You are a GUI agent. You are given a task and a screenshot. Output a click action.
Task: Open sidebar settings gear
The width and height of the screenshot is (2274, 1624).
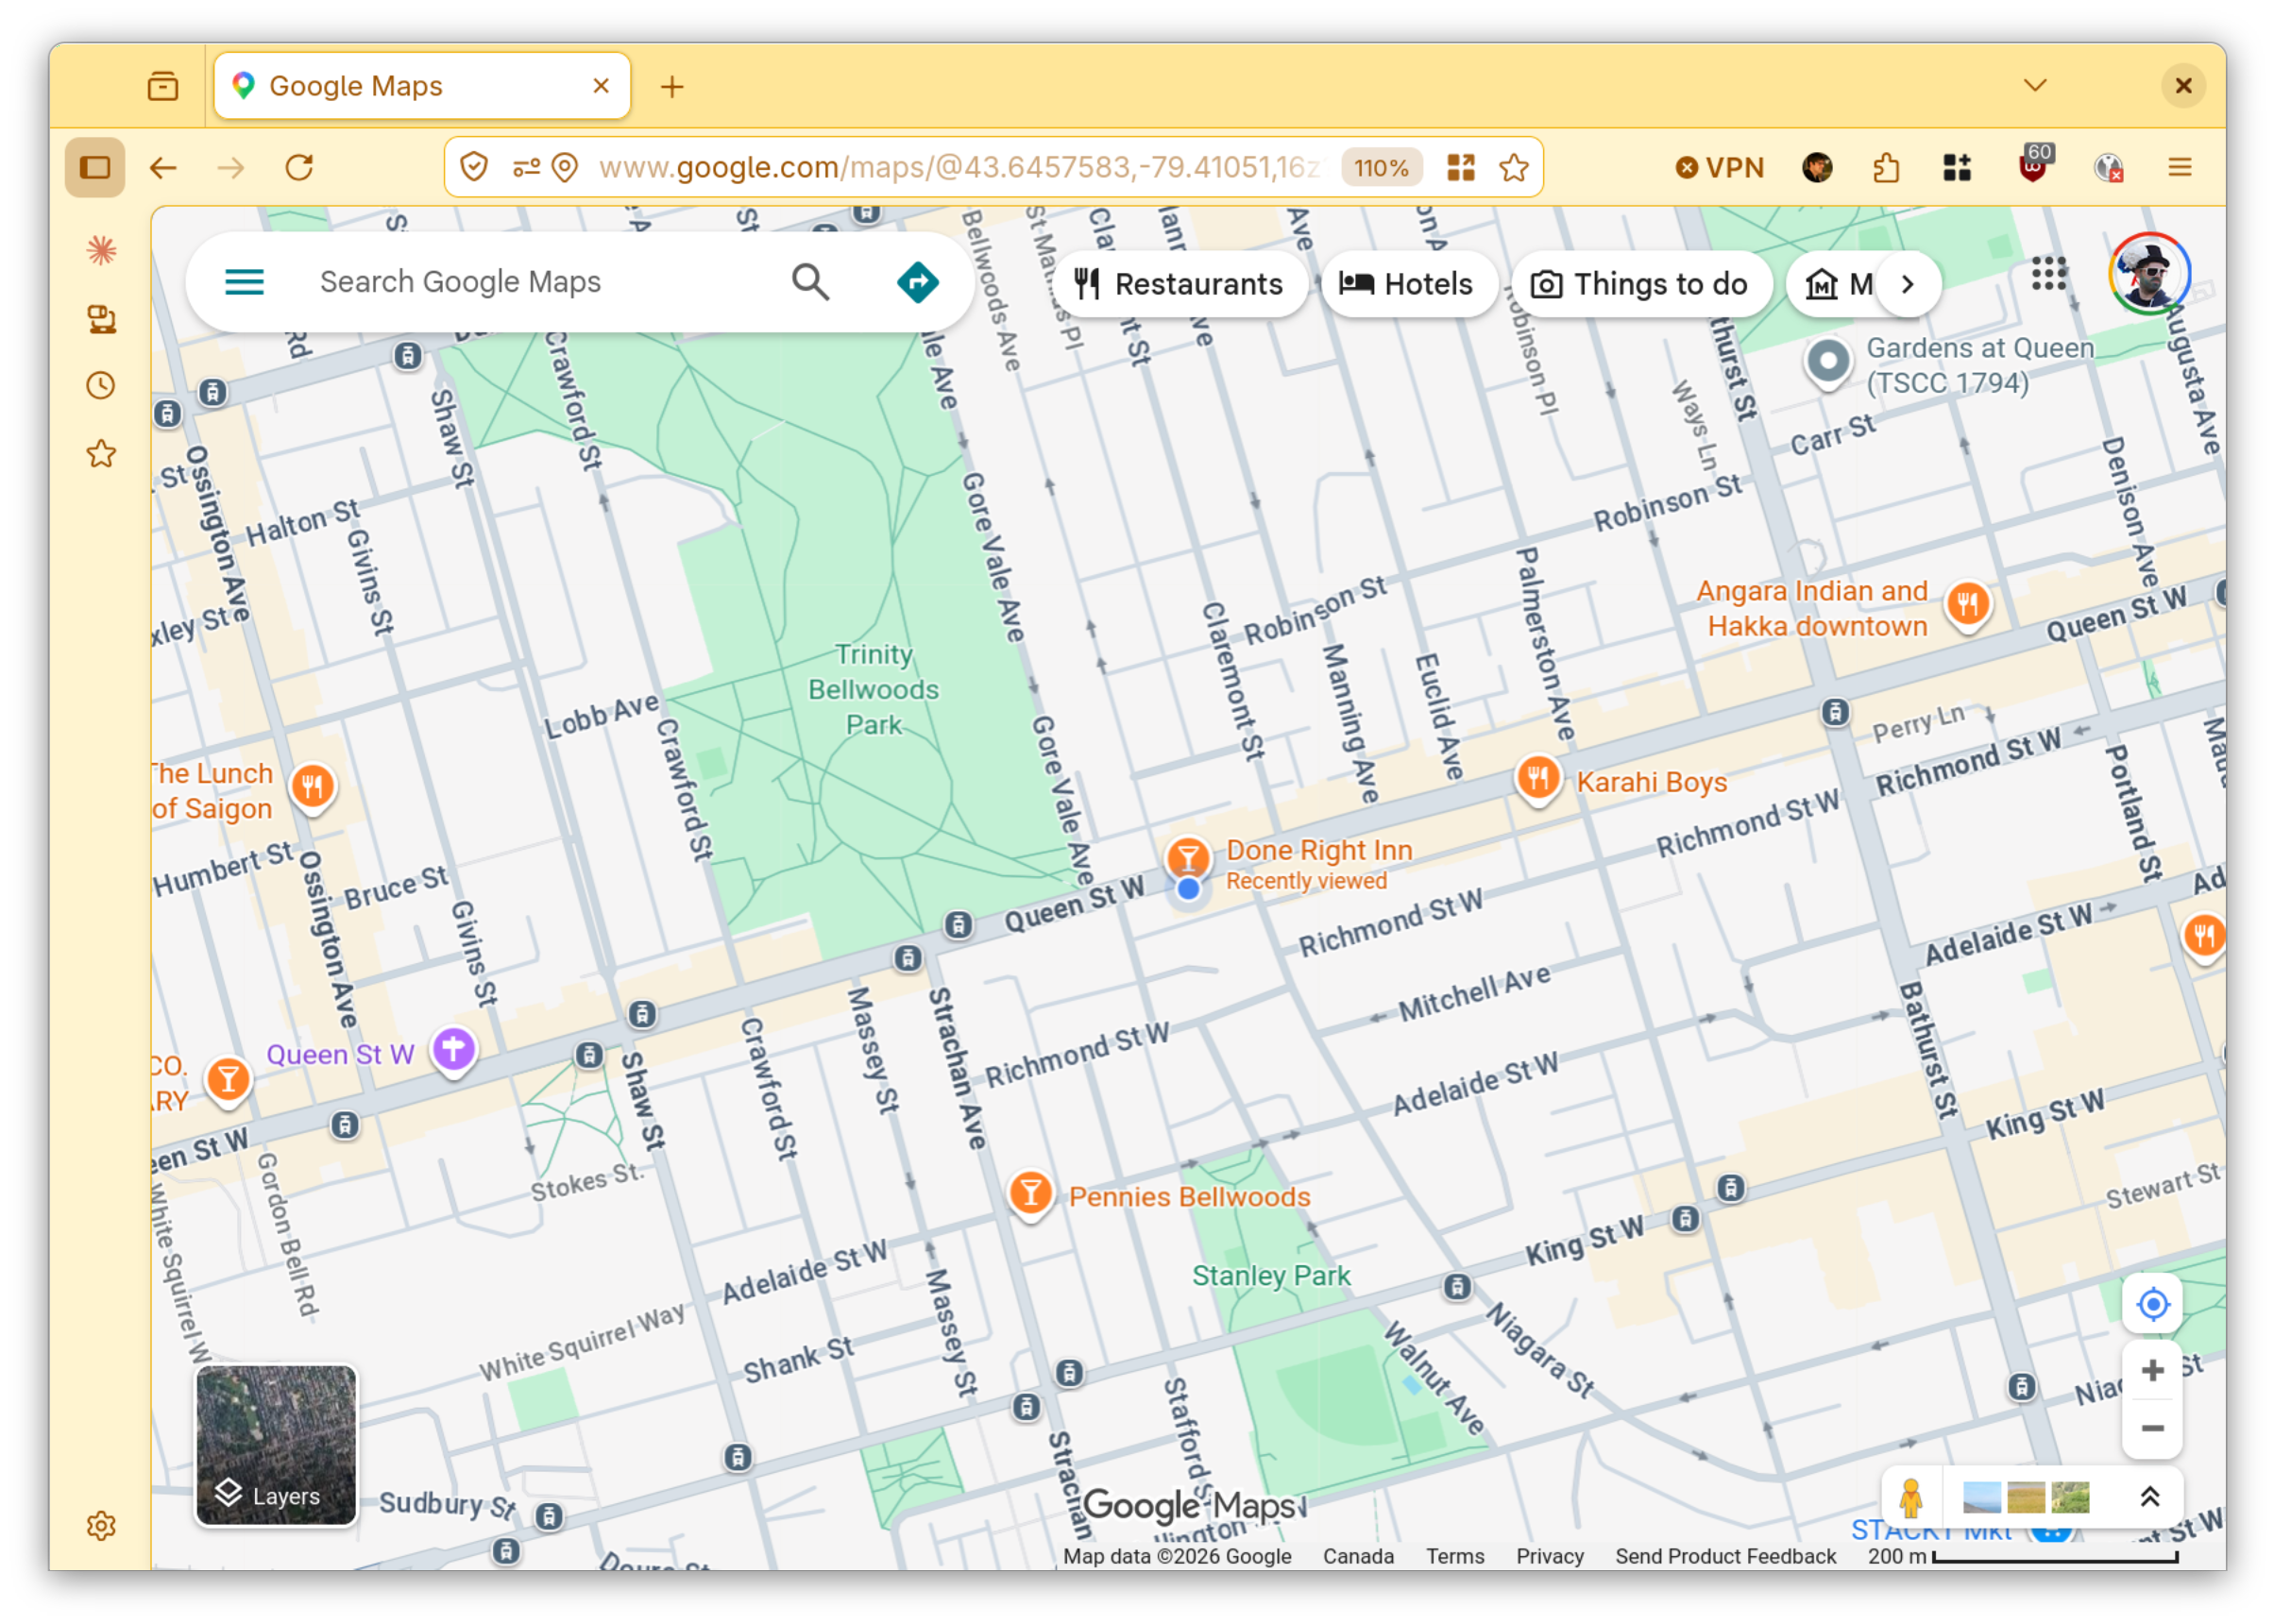click(x=101, y=1526)
